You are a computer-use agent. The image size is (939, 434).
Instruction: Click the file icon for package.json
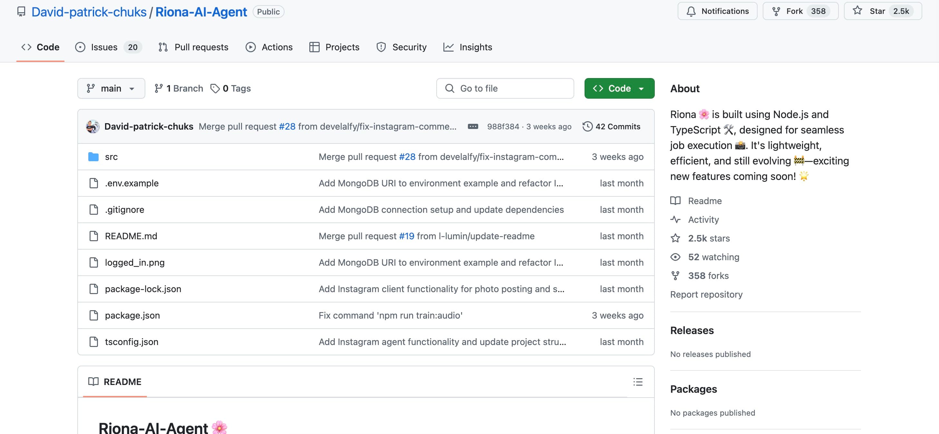click(94, 315)
